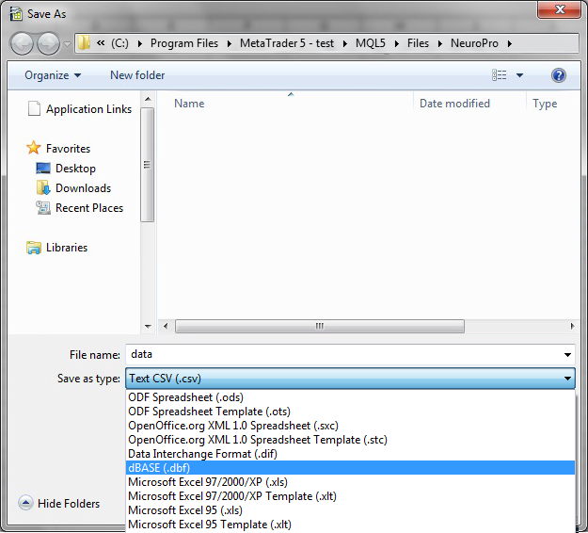588x533 pixels.
Task: Go to MetaTrader 5 - test breadcrumb
Action: point(287,43)
